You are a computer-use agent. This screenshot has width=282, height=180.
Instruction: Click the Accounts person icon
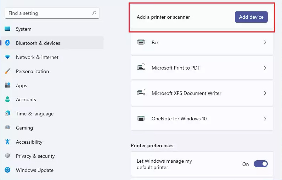7,99
